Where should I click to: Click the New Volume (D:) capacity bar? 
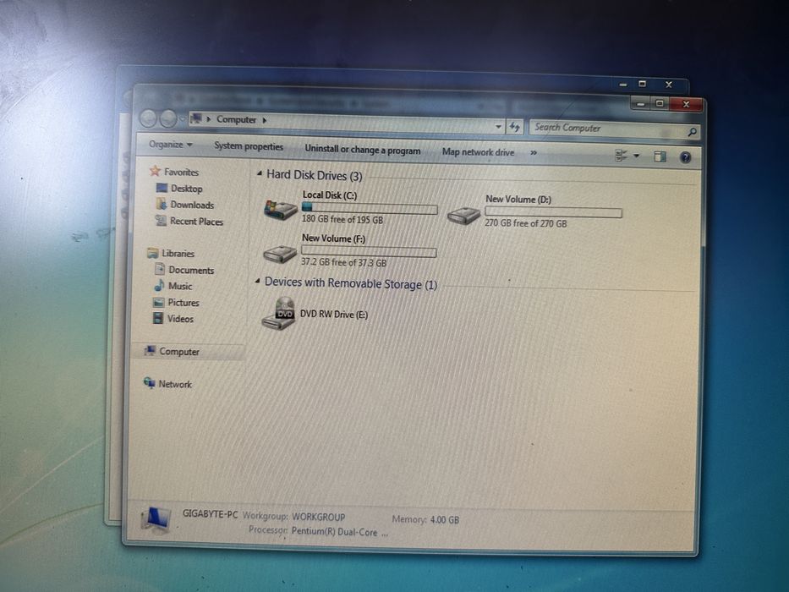tap(553, 212)
